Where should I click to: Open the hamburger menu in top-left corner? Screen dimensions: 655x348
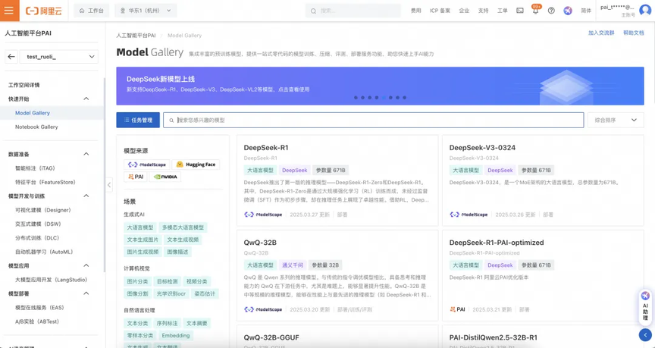(9, 11)
